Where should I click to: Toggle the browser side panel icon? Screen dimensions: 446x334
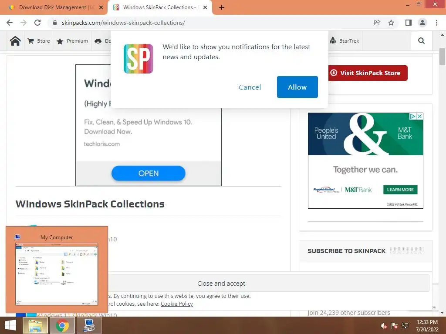[409, 23]
